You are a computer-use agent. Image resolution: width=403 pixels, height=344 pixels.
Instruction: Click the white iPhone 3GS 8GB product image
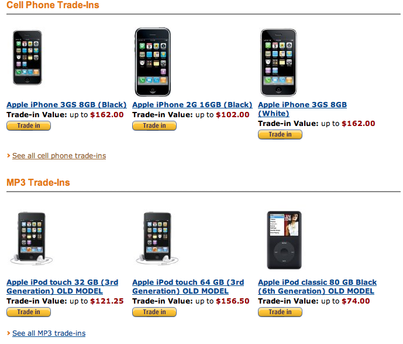coord(278,62)
